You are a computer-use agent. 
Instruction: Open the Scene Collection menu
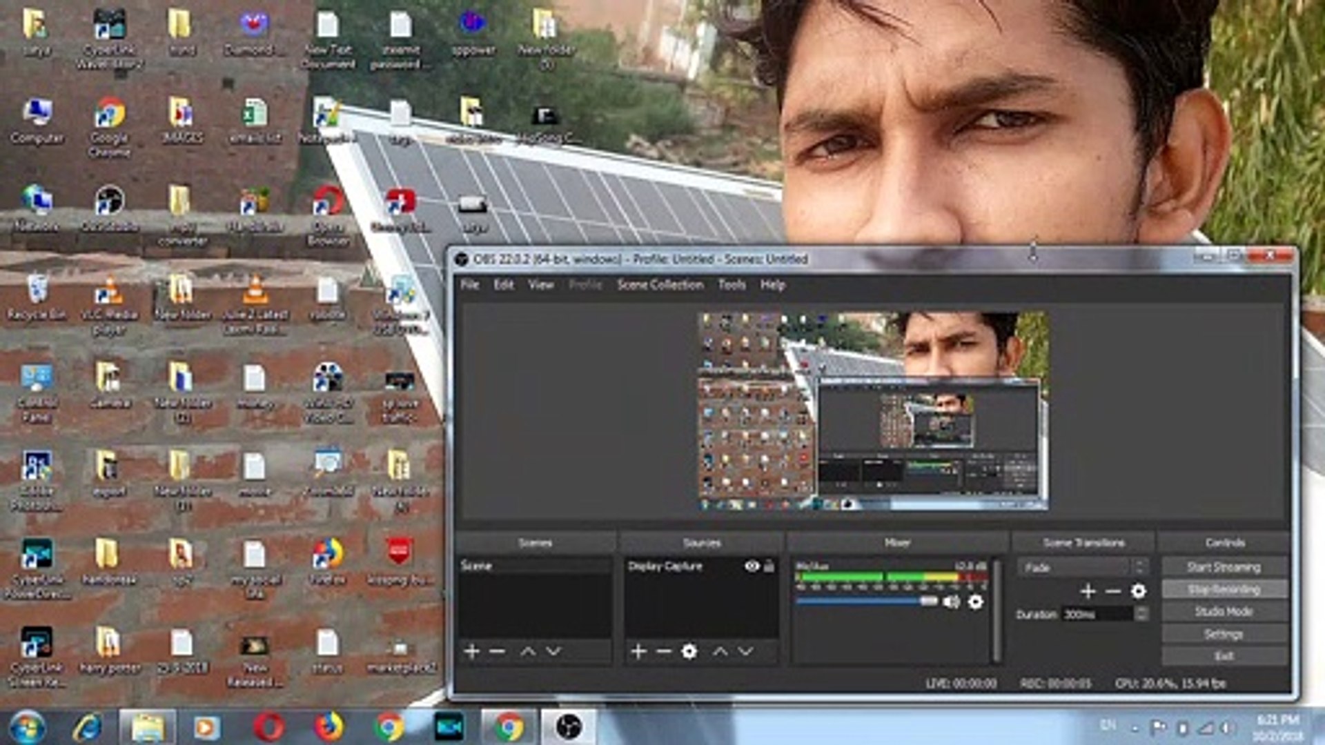pyautogui.click(x=660, y=285)
